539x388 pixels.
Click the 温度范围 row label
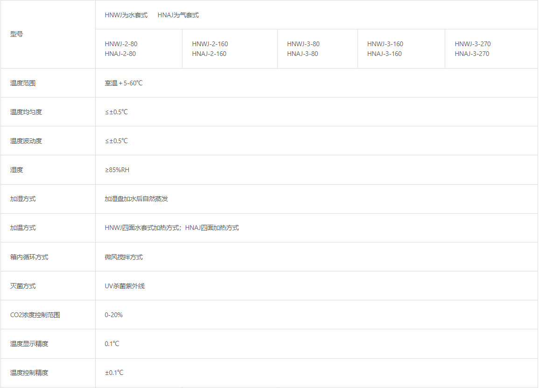(x=21, y=83)
